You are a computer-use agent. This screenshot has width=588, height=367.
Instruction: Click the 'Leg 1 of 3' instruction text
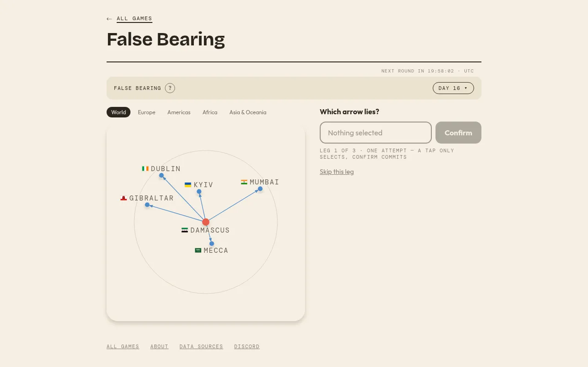coord(387,154)
